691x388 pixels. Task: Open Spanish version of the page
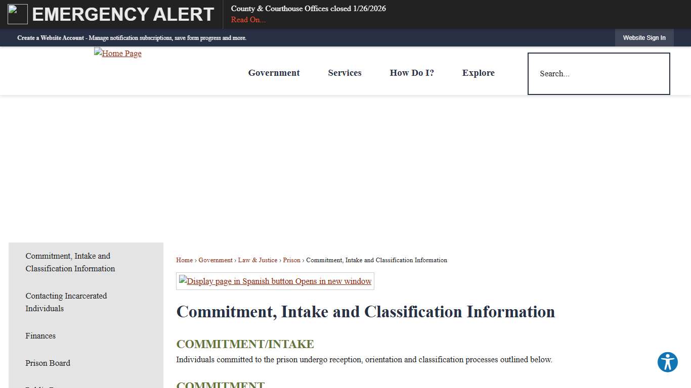coord(275,281)
